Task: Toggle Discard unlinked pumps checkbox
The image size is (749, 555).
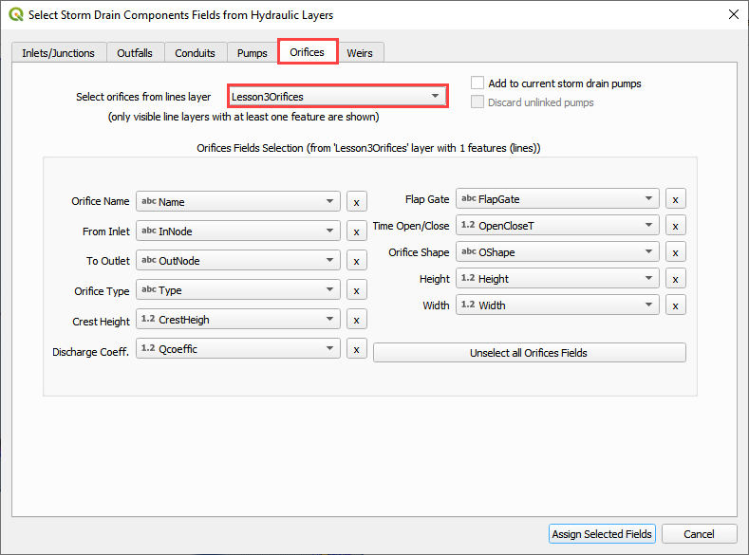Action: [477, 102]
